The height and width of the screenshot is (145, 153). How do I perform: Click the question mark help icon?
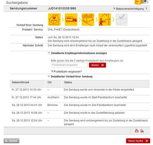click(x=146, y=9)
